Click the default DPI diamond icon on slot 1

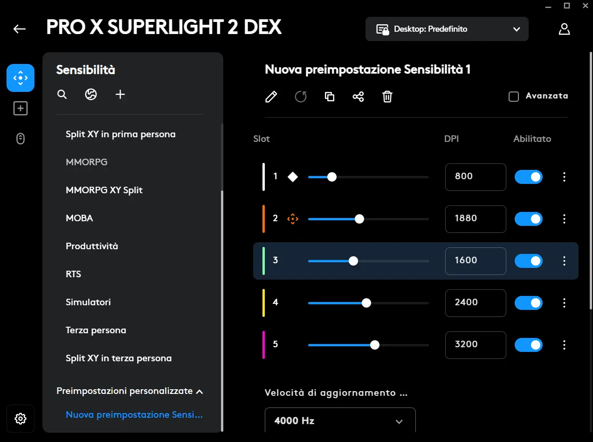click(293, 177)
